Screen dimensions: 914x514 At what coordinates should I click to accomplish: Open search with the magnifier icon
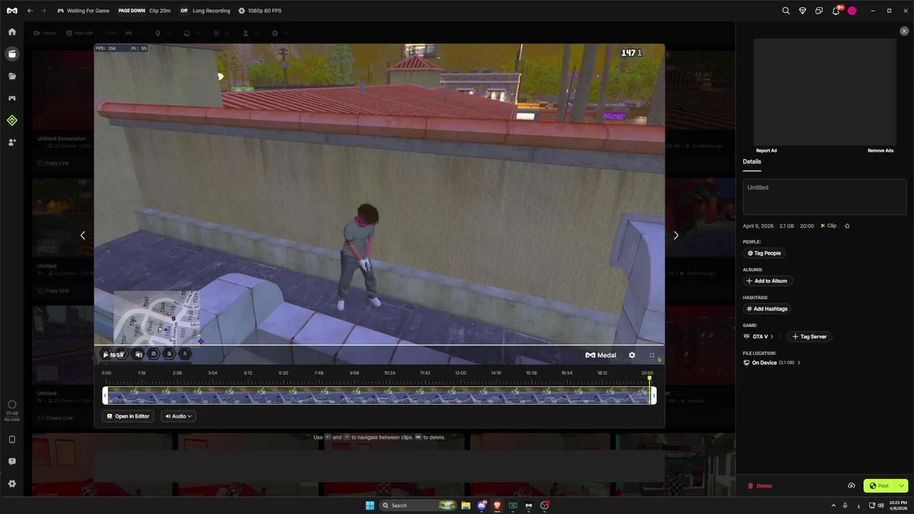pos(786,11)
